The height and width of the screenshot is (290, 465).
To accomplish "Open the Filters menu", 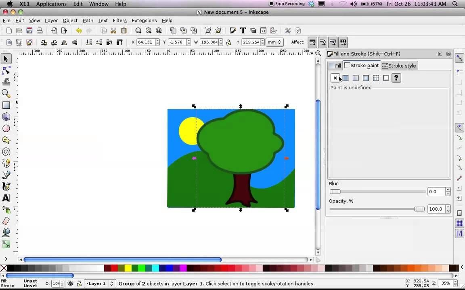I will 119,21.
